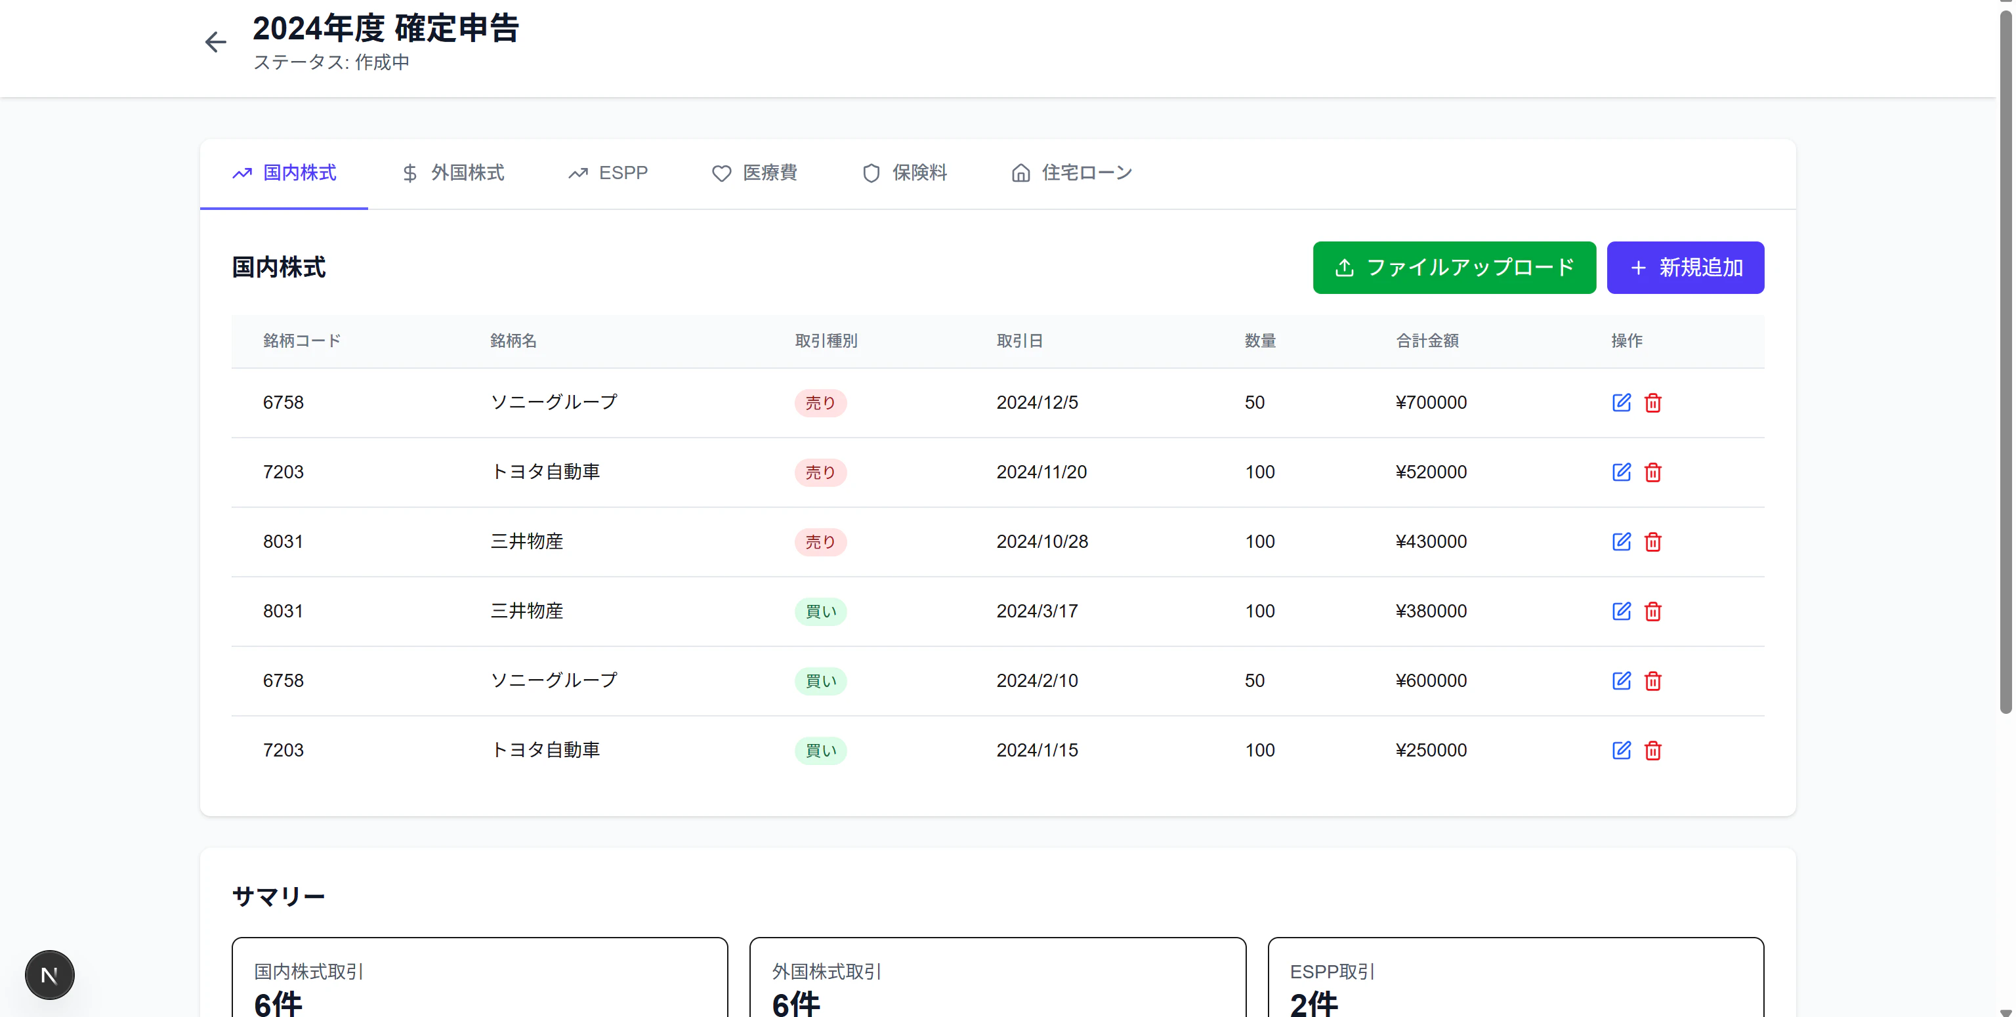Image resolution: width=2016 pixels, height=1017 pixels.
Task: Click the amount ¥380000
Action: pos(1431,612)
